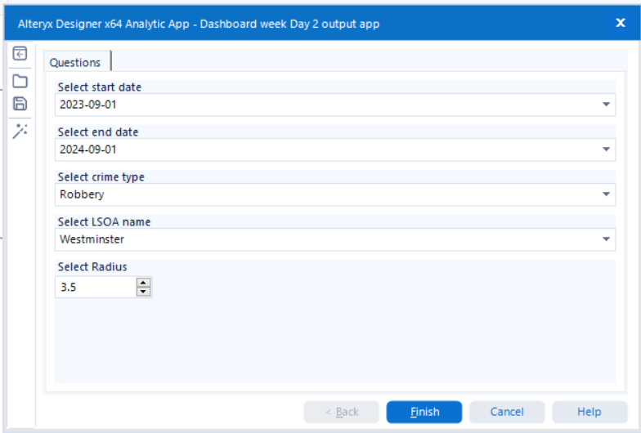Switch to the Questions tab
This screenshot has height=433, width=641.
pos(75,62)
